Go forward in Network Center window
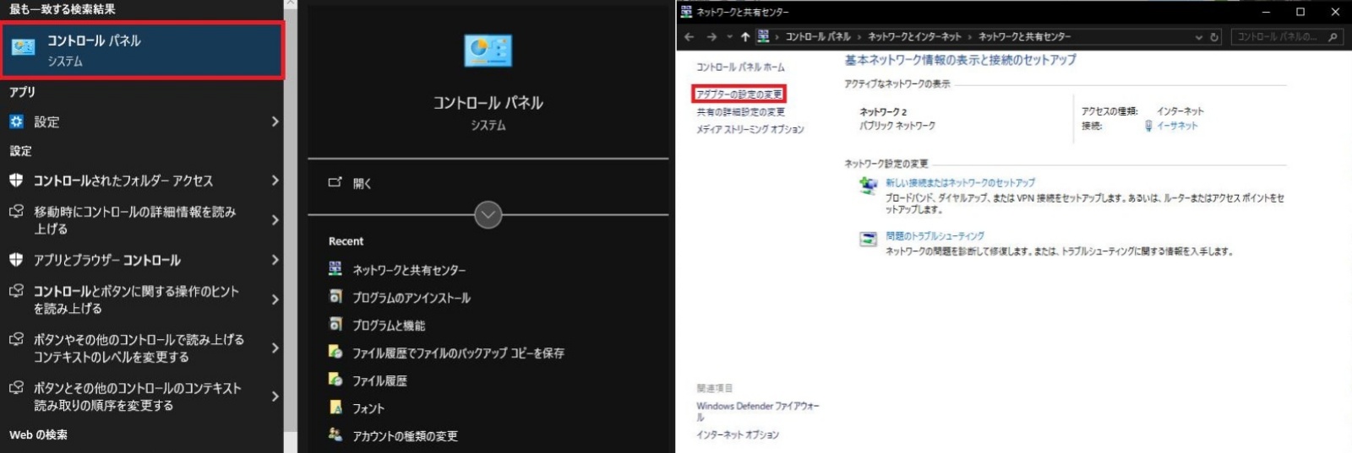1352x453 pixels. tap(711, 37)
